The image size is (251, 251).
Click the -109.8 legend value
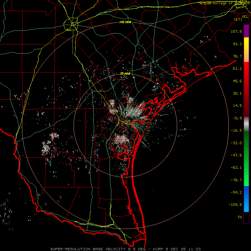(235, 205)
